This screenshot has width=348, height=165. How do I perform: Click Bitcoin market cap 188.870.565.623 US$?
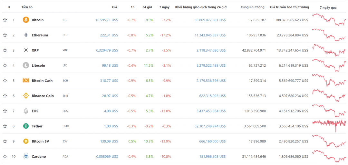click(292, 20)
